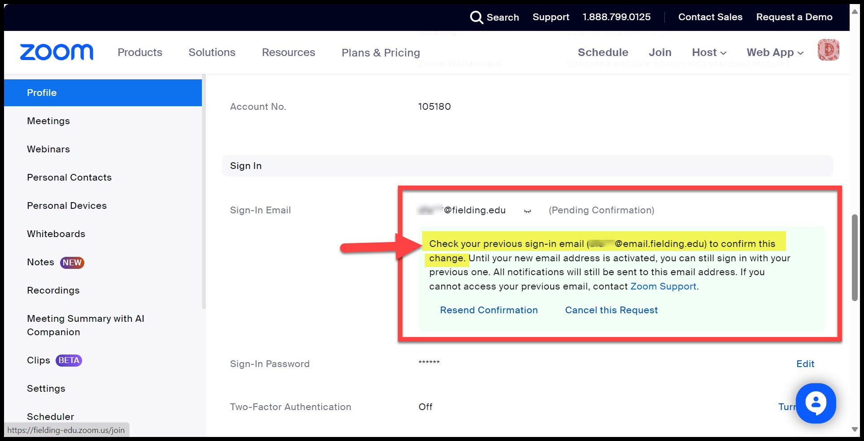This screenshot has width=864, height=441.
Task: Open Meeting Summary with AI Companion
Action: (86, 325)
